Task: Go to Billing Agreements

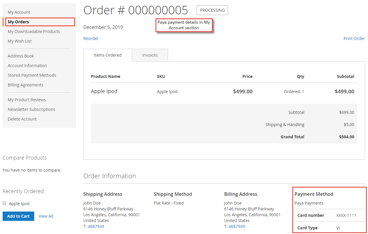Action: [x=25, y=85]
